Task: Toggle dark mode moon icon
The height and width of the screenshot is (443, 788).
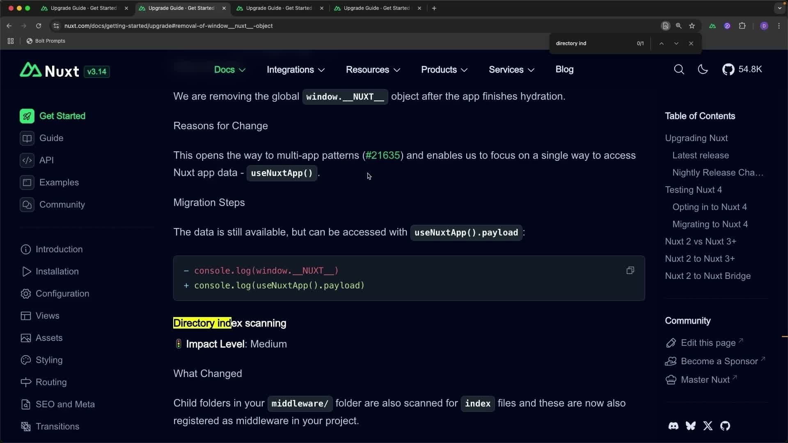Action: [703, 69]
